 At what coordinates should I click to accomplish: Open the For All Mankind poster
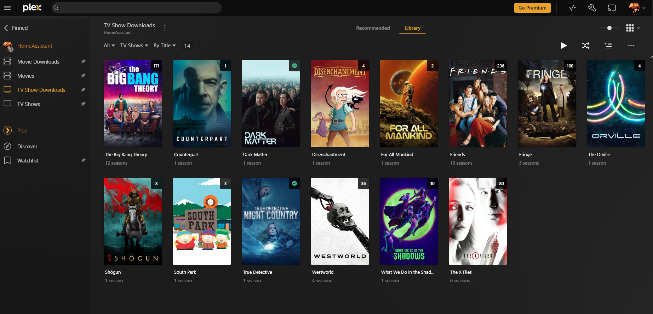(409, 103)
